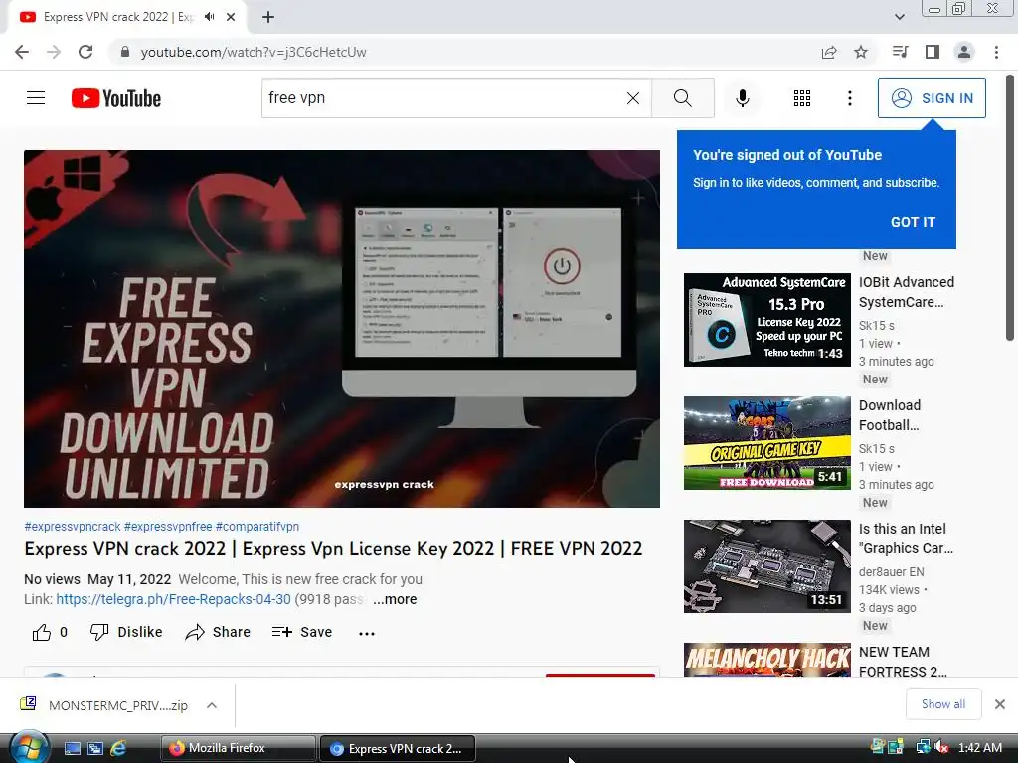Toggle the browser side panel icon
This screenshot has height=763, width=1018.
coord(933,52)
